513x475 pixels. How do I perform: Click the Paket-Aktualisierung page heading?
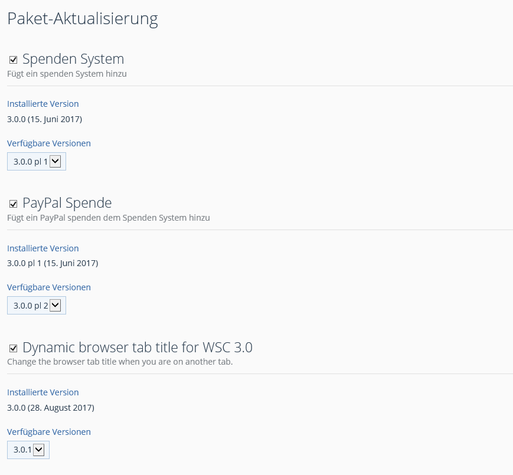click(82, 19)
